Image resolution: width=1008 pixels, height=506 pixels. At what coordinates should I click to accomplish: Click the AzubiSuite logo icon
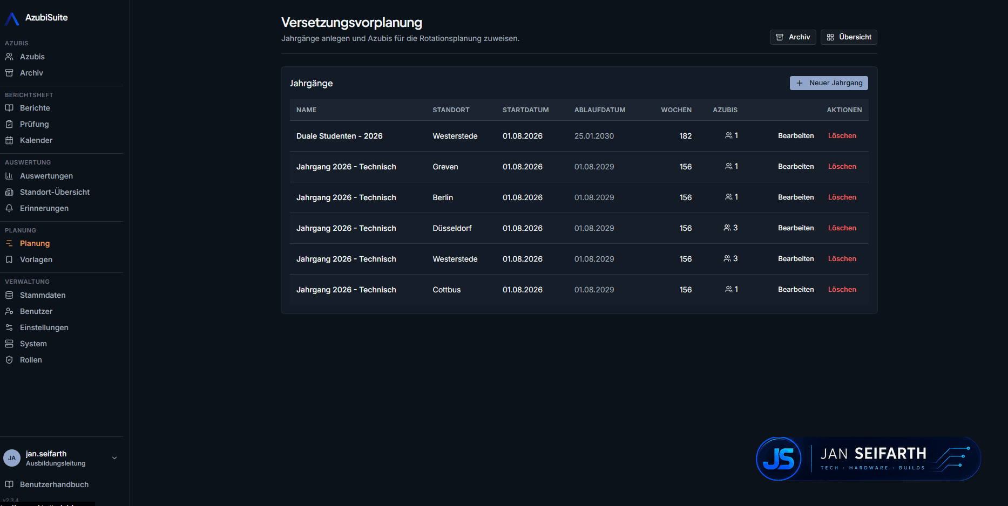click(x=12, y=18)
